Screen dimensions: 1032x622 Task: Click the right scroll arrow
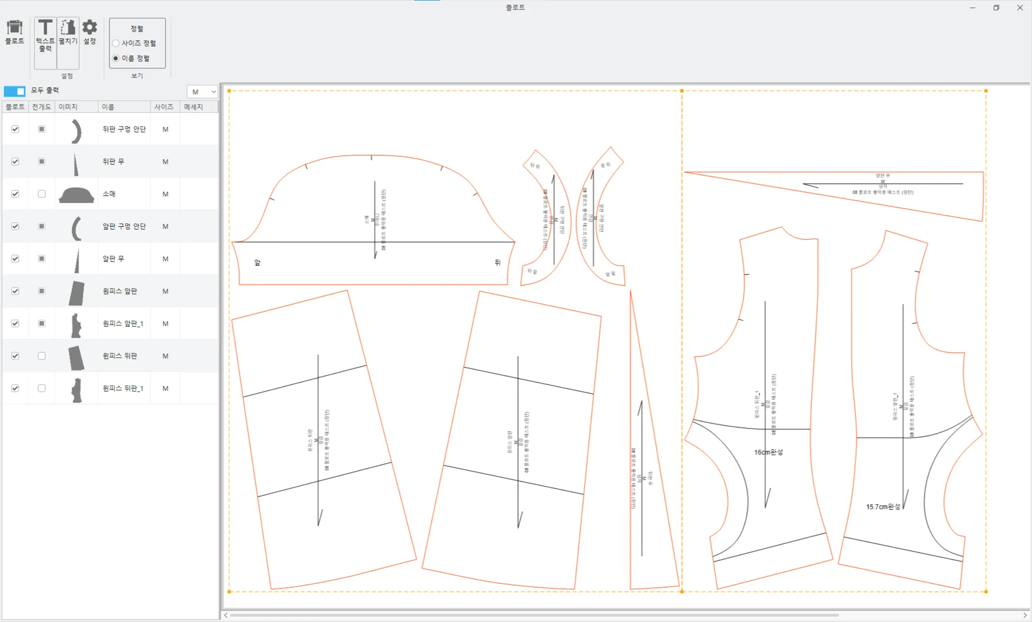[1025, 615]
